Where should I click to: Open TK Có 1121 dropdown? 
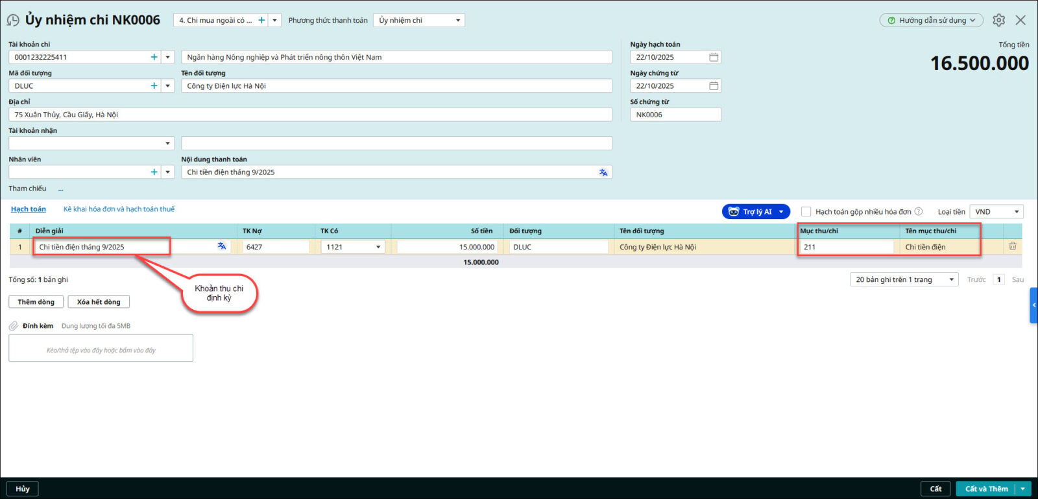[378, 247]
